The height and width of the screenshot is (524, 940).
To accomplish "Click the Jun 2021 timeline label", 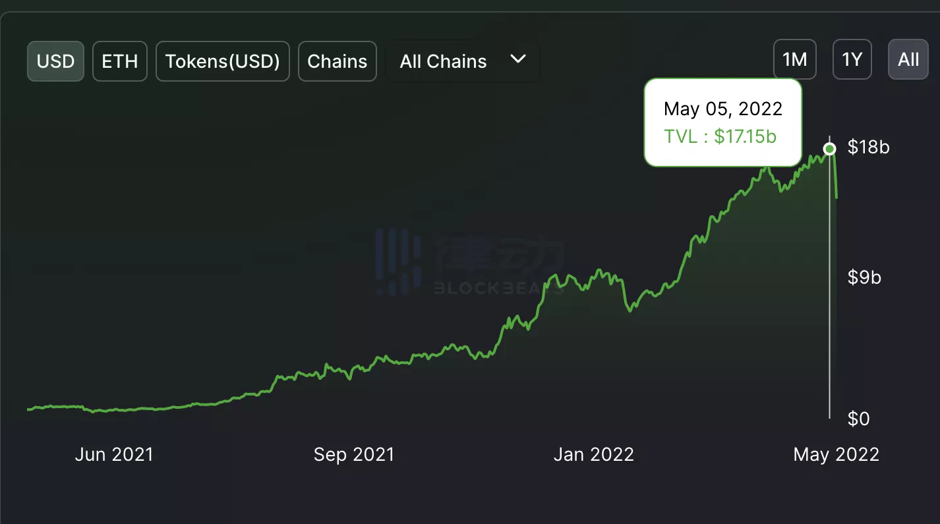I will coord(114,454).
